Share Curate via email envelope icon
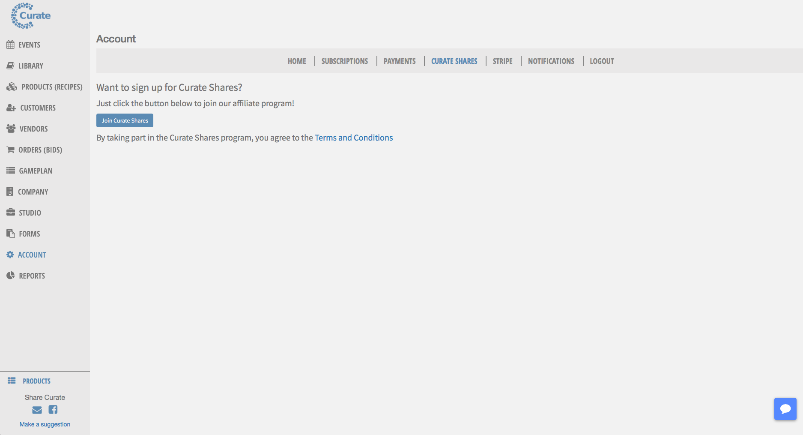This screenshot has height=435, width=803. click(x=37, y=410)
